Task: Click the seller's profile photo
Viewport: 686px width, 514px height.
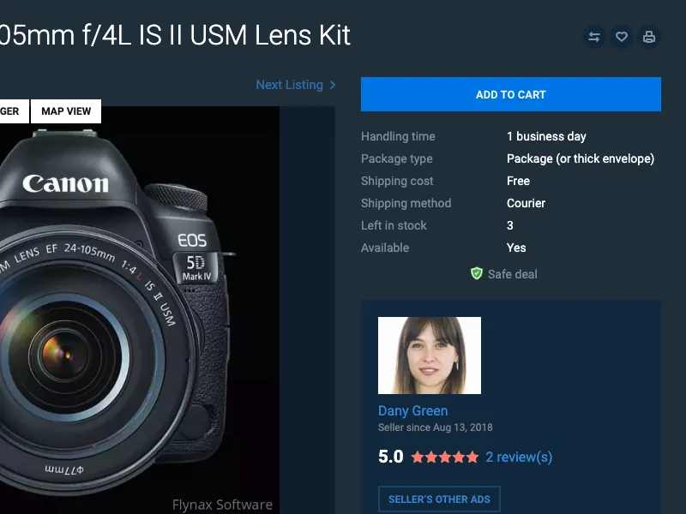Action: click(430, 356)
